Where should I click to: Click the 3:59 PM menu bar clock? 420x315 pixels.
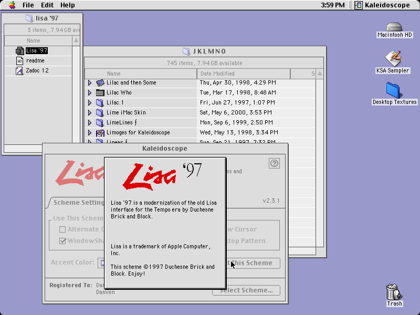[333, 5]
